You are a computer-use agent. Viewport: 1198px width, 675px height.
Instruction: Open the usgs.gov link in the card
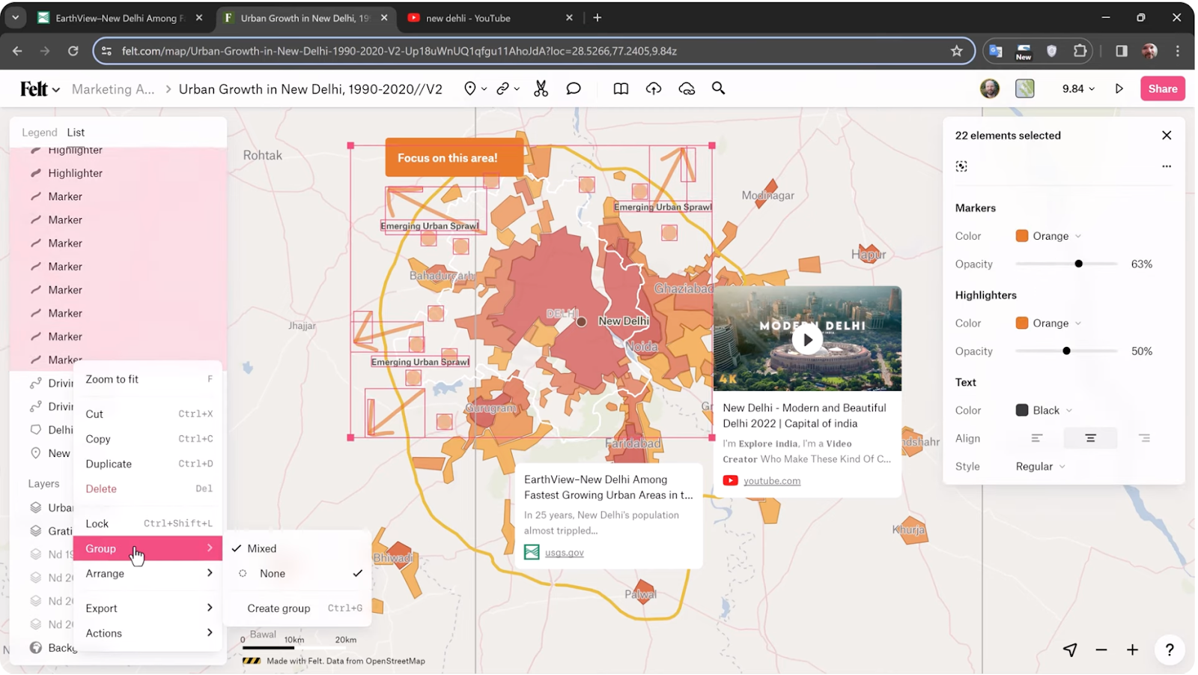pyautogui.click(x=563, y=552)
